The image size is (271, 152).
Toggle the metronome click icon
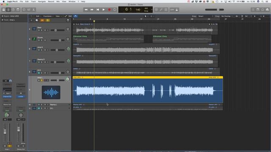pos(177,10)
